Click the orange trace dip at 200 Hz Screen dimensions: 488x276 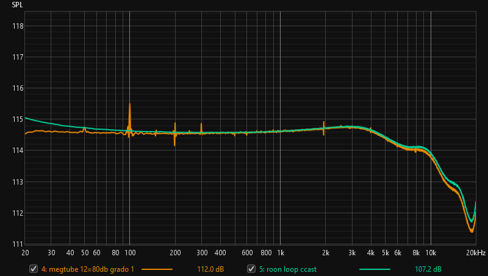point(174,145)
